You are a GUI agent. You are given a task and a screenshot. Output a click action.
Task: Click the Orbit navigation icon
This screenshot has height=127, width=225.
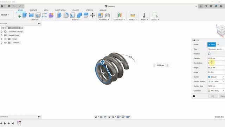96,117
